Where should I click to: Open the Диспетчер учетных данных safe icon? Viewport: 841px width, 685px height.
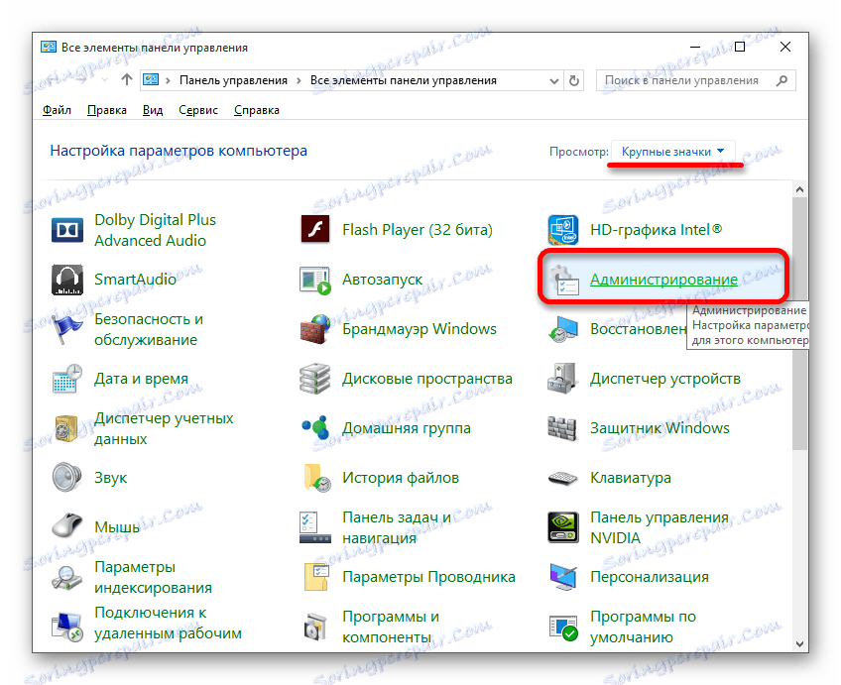pos(67,428)
